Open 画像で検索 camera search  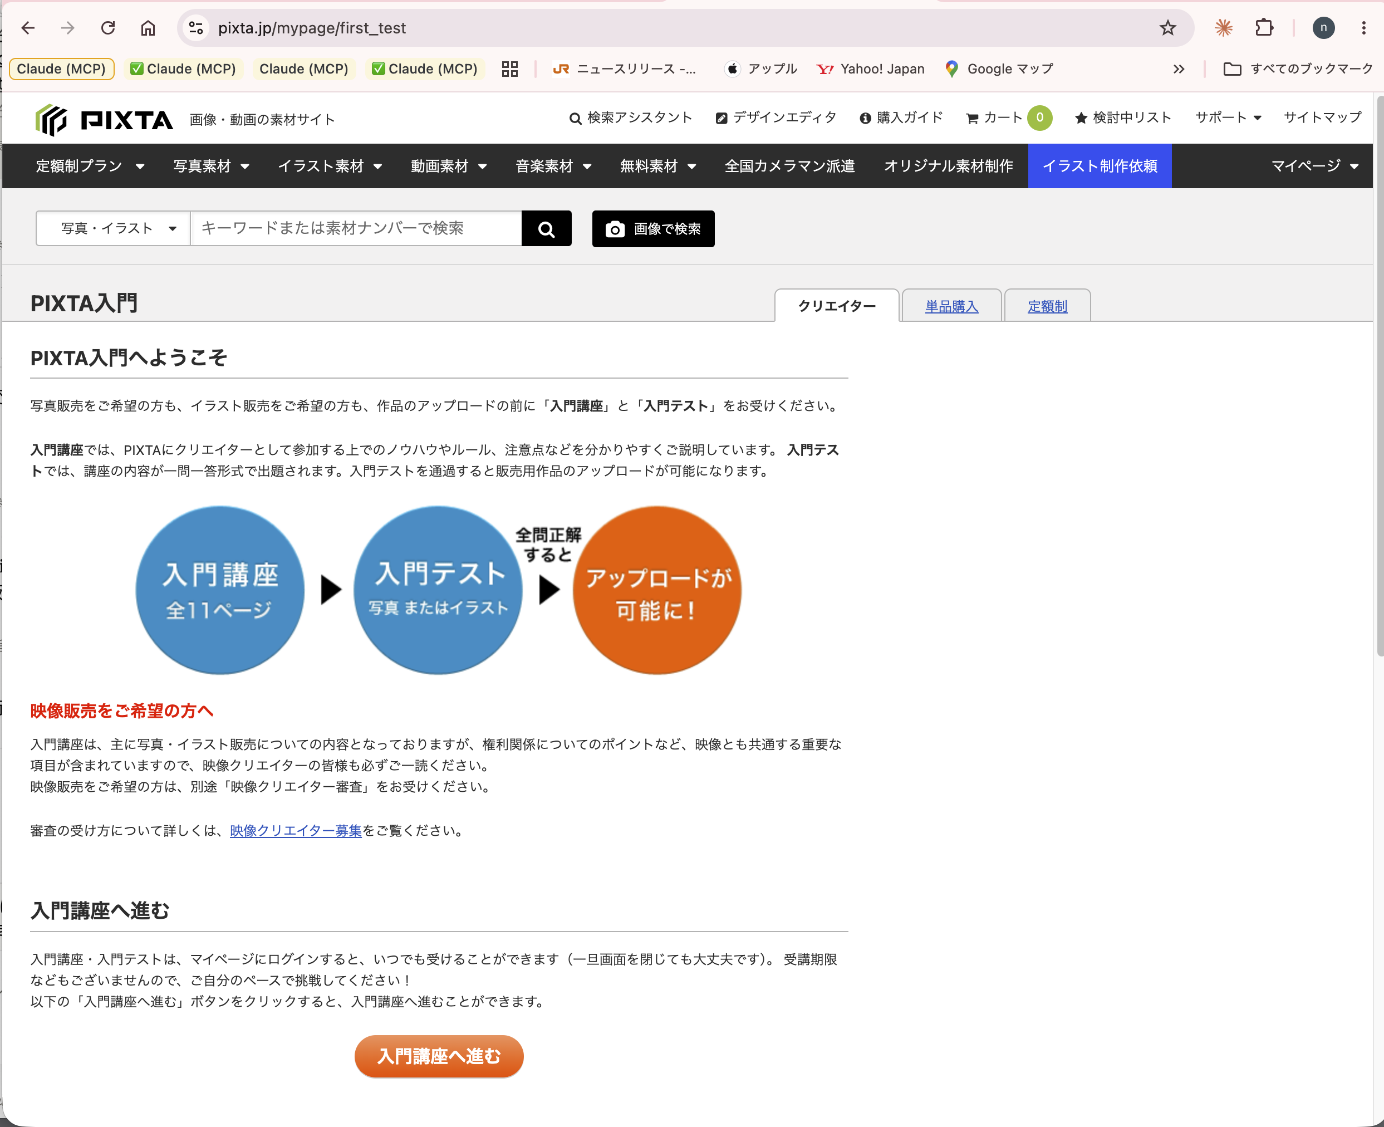653,228
